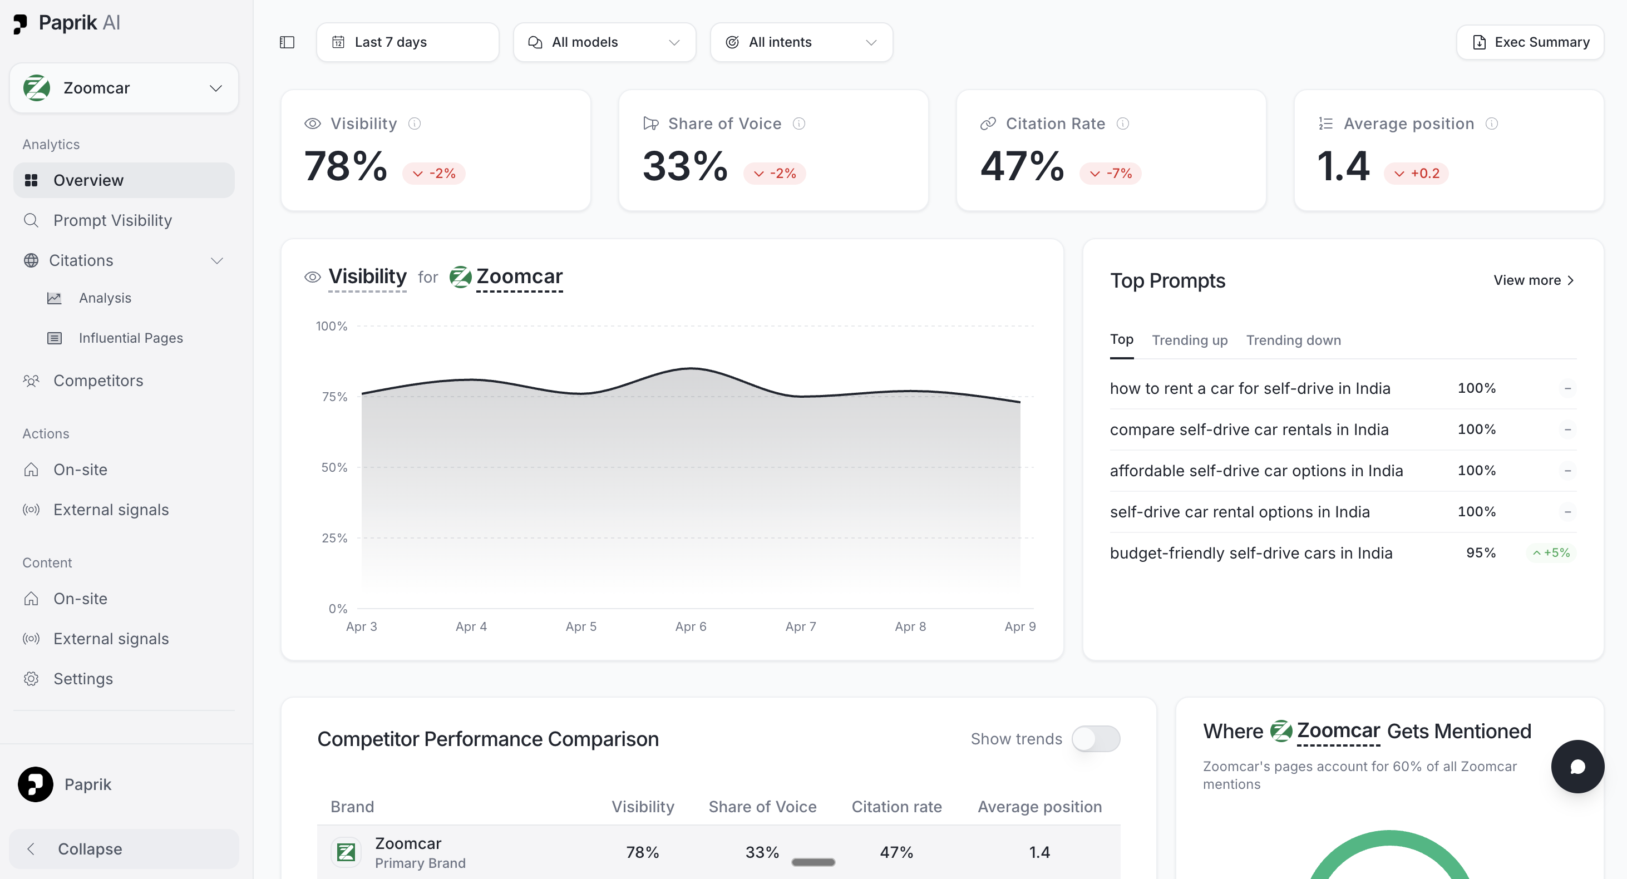Screen dimensions: 1627x879
Task: Click the eye icon in Visibility card
Action: coord(313,124)
